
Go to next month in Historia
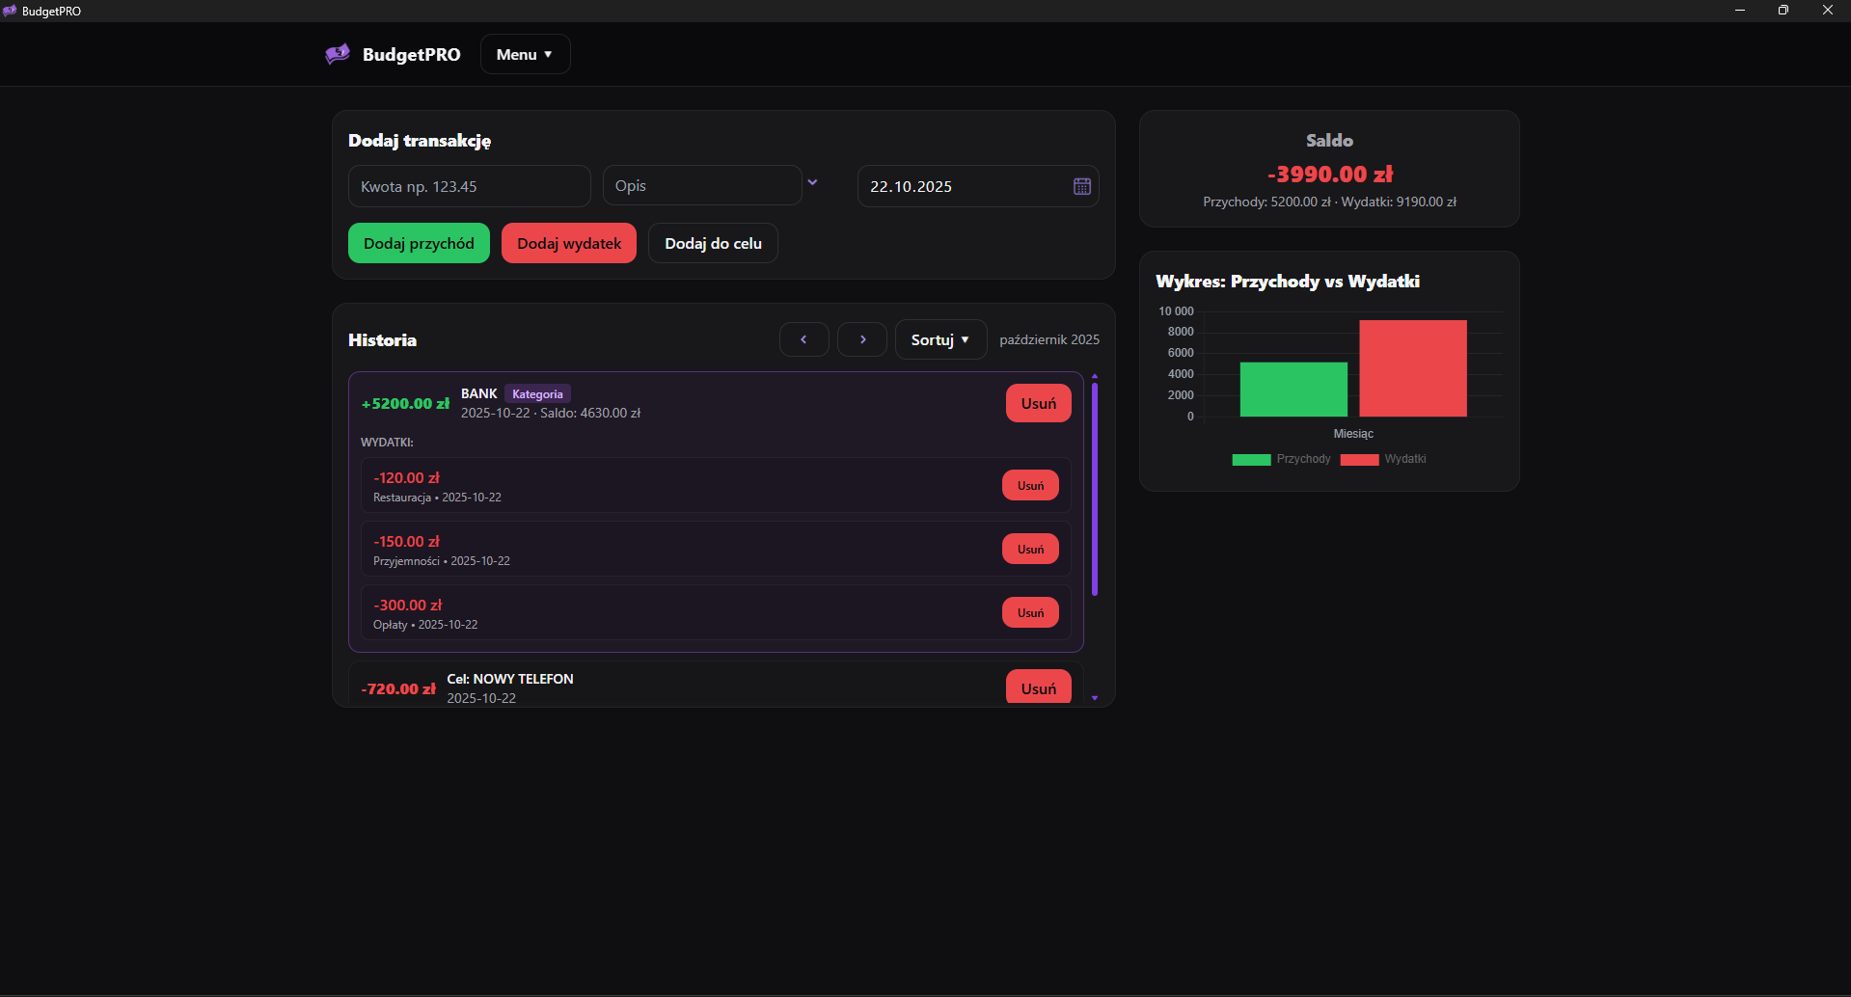[862, 339]
